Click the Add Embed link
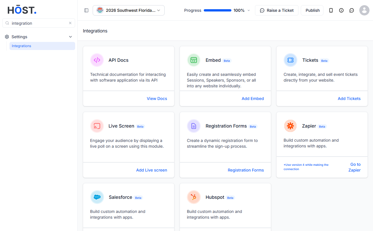Image resolution: width=373 pixels, height=231 pixels. click(x=253, y=99)
